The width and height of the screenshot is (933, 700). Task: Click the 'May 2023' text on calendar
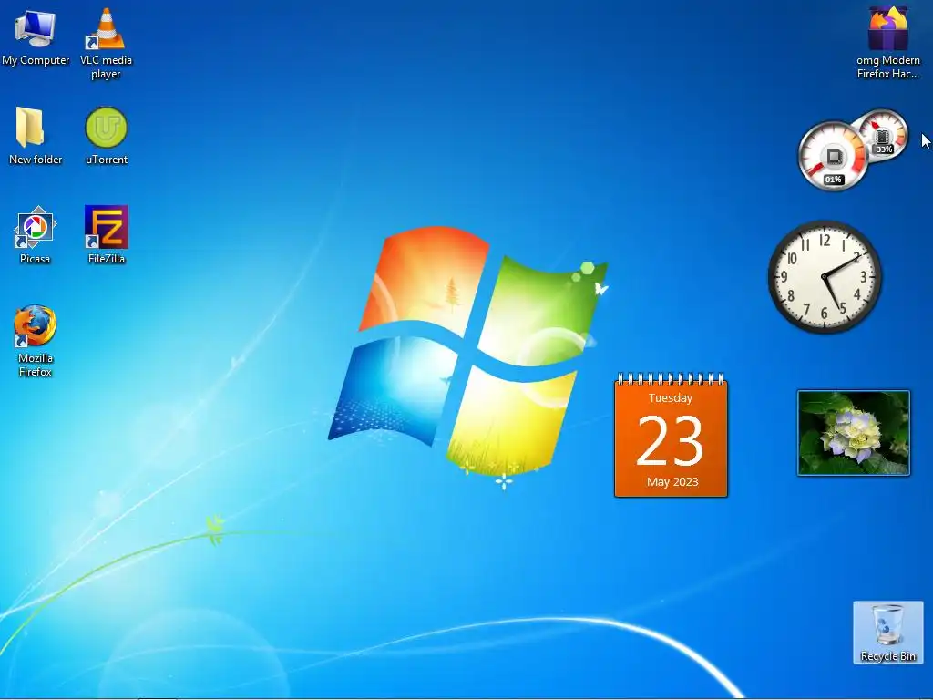pos(672,481)
